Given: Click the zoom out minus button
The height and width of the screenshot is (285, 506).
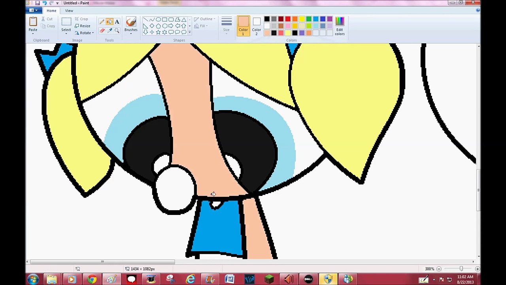Looking at the screenshot, I should [x=439, y=269].
